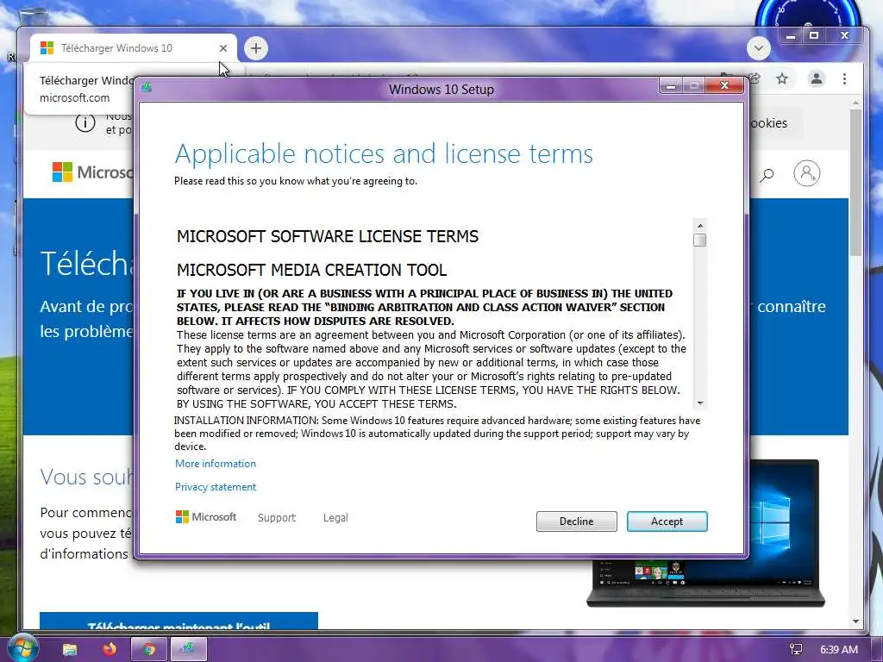
Task: Click the license text scrollbar thumb
Action: [x=700, y=240]
